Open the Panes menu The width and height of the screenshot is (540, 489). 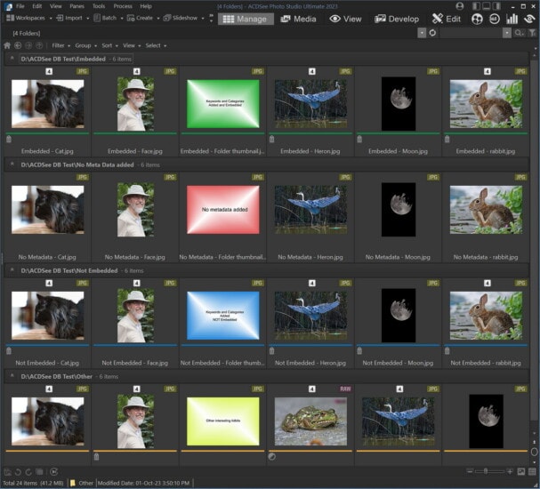click(75, 5)
